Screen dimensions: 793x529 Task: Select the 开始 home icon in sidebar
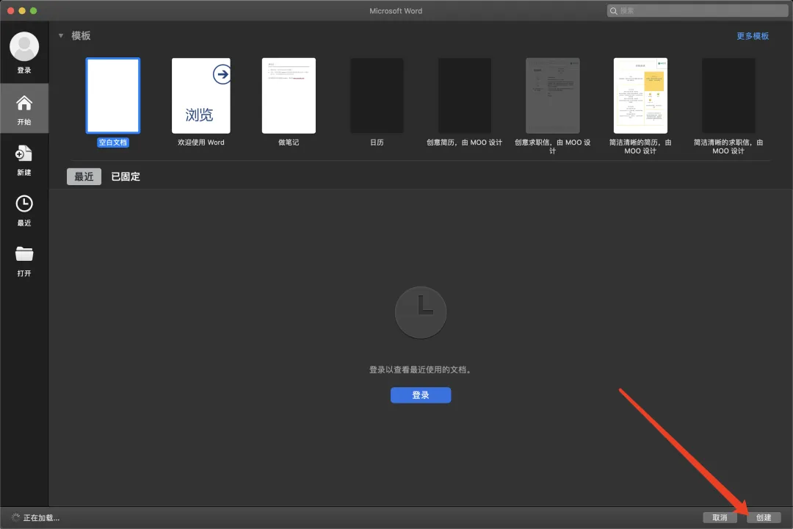24,104
